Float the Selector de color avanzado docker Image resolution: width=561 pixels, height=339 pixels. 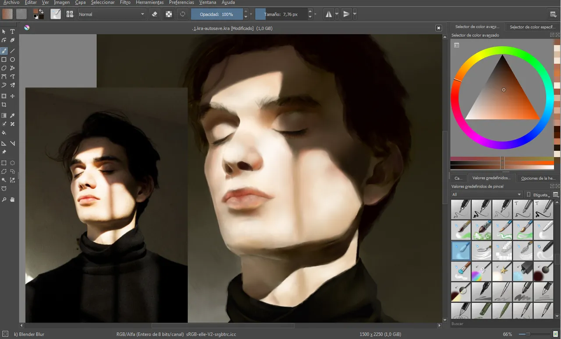(552, 35)
